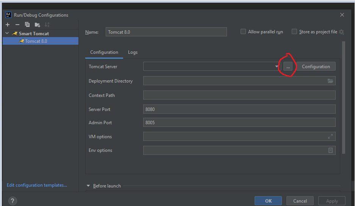Browse for Tomcat Server with ellipsis button
Viewport: 355px width, 206px height.
point(288,67)
